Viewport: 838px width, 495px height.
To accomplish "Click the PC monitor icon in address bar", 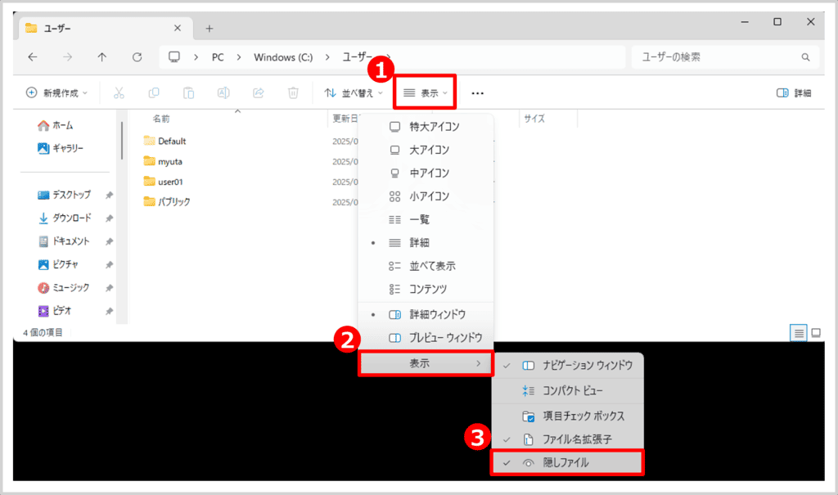I will 174,56.
